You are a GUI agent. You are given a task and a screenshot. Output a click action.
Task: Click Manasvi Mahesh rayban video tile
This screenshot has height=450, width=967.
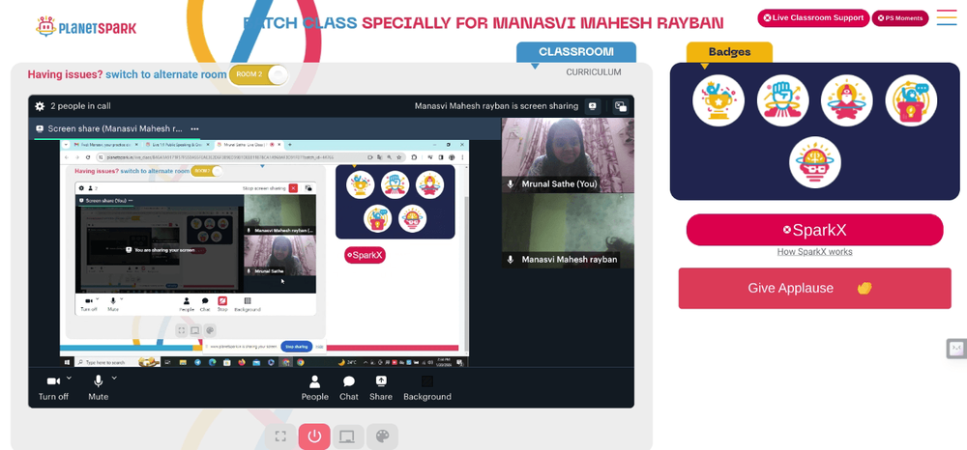coord(568,231)
